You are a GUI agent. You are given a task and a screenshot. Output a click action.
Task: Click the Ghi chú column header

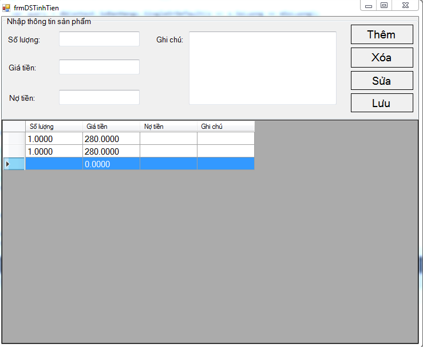[226, 127]
